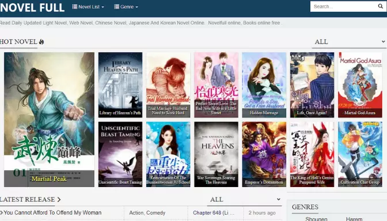This screenshot has width=387, height=221.
Task: Open Chapter 648 link
Action: tap(214, 213)
